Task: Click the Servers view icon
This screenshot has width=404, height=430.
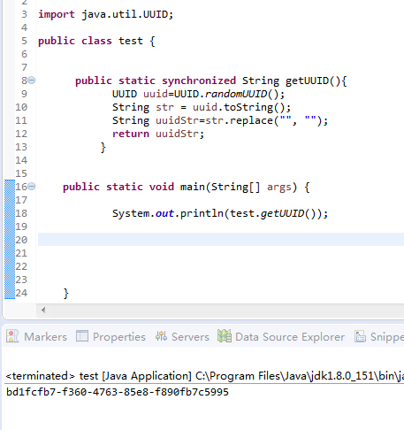Action: (x=161, y=336)
